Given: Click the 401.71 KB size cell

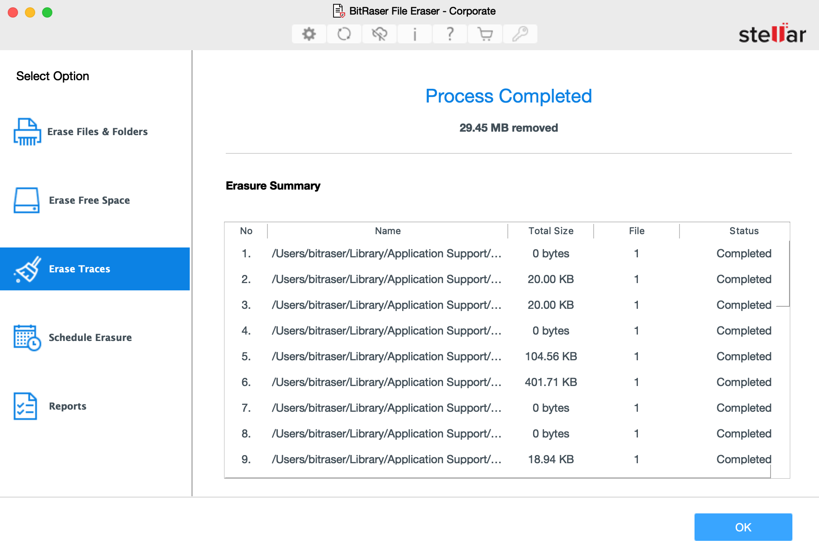Looking at the screenshot, I should (x=551, y=382).
